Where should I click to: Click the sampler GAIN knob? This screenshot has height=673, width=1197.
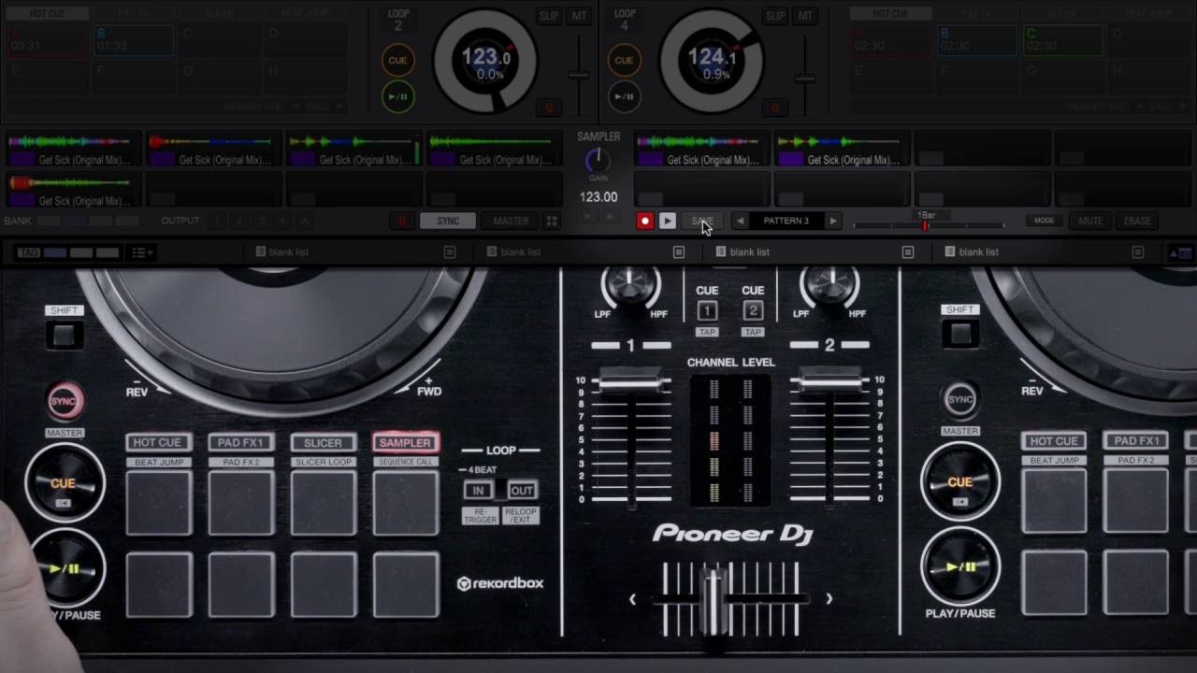click(x=598, y=161)
